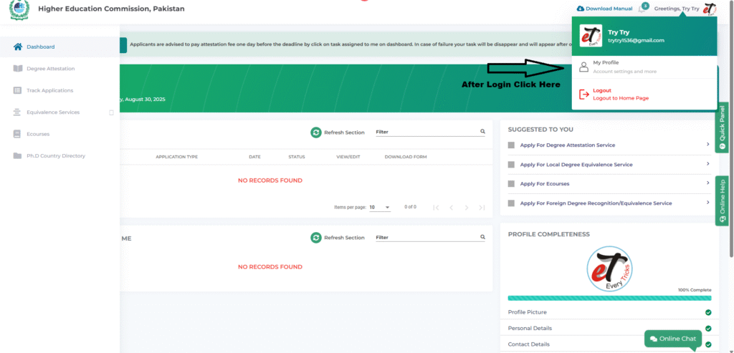Open the Items per page dropdown

380,207
